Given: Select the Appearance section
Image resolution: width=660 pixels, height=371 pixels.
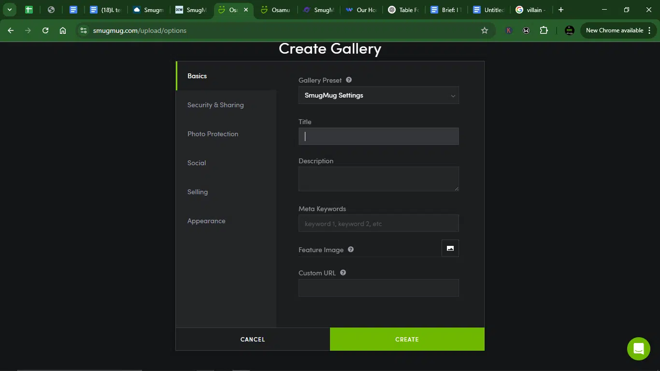Looking at the screenshot, I should point(206,221).
